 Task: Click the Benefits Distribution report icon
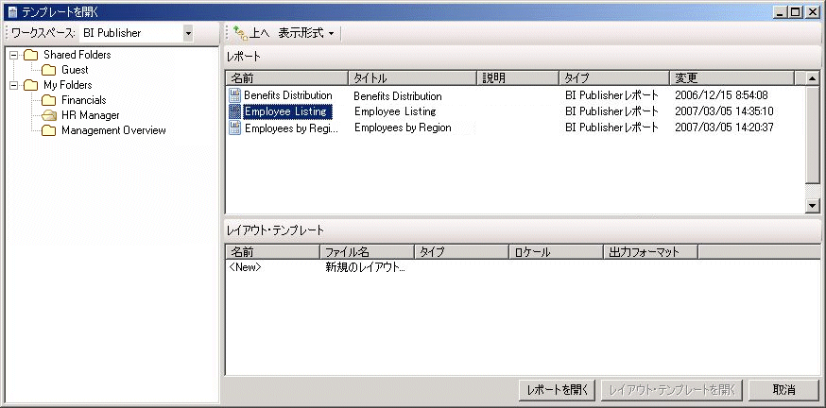[x=235, y=95]
